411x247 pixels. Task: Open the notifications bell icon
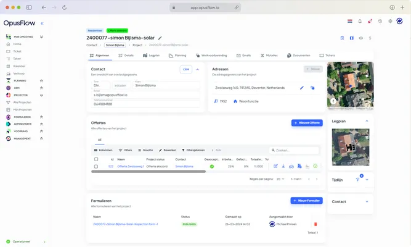point(360,21)
